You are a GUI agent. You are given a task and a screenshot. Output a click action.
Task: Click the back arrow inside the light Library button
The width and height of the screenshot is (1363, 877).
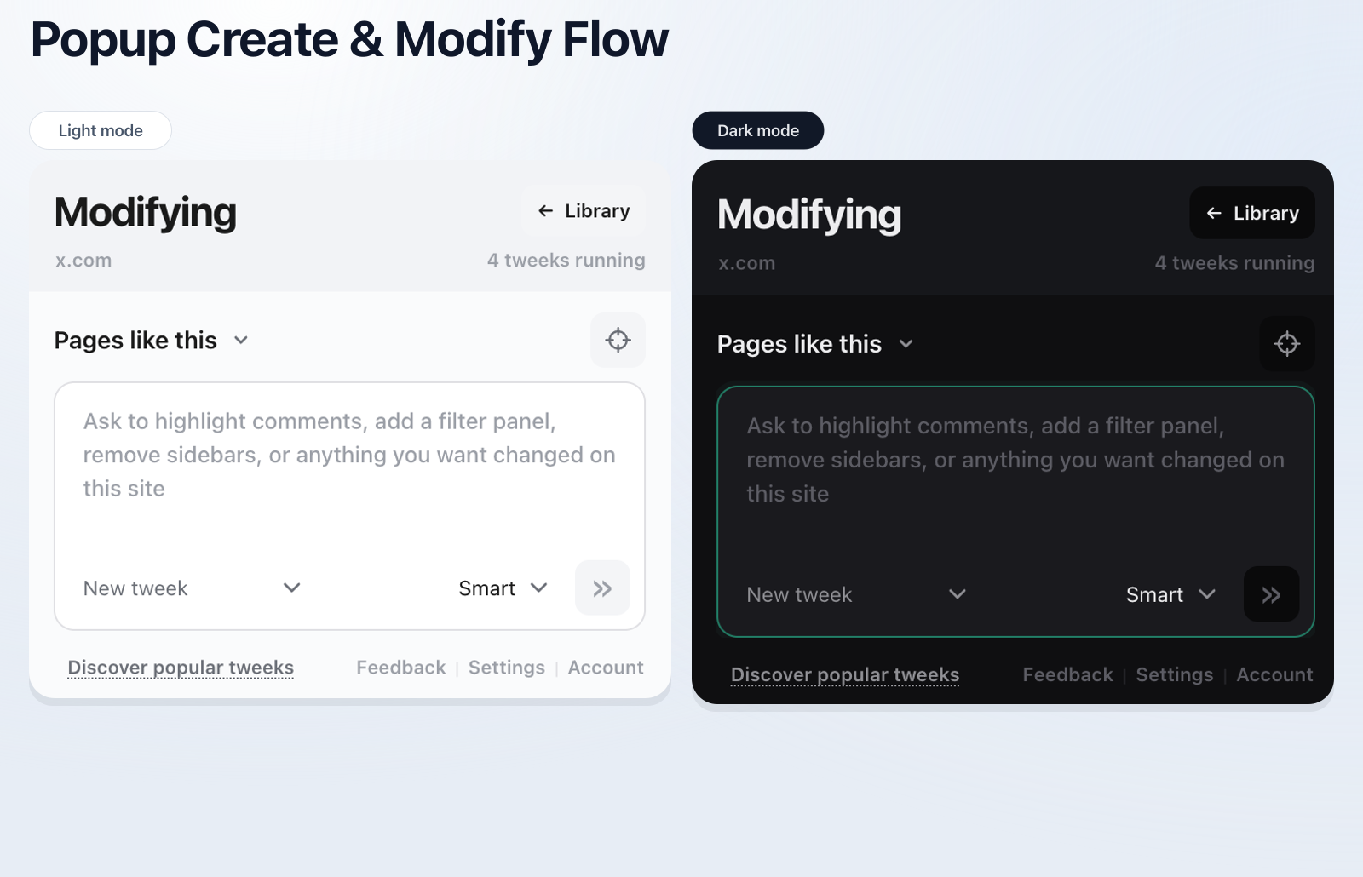click(x=544, y=210)
